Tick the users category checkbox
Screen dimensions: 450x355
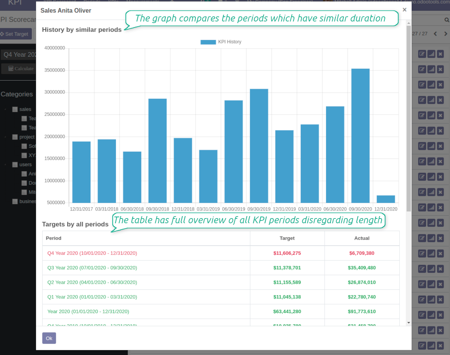tap(15, 164)
